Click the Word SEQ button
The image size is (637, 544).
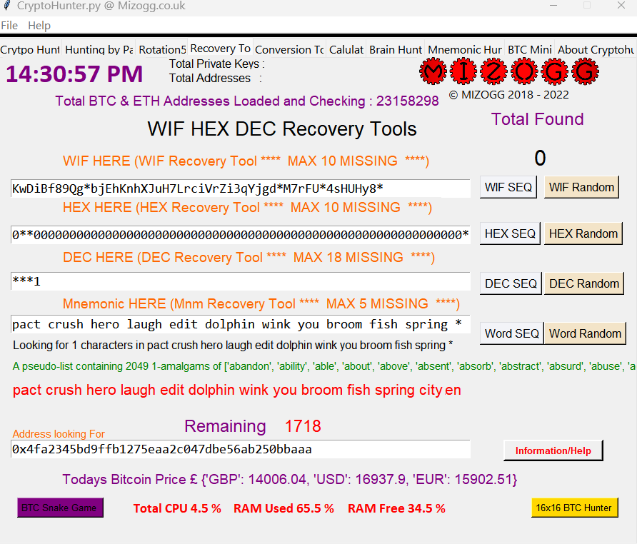click(x=511, y=333)
